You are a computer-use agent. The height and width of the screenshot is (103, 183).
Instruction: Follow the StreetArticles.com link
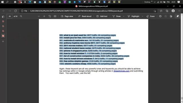point(122,71)
